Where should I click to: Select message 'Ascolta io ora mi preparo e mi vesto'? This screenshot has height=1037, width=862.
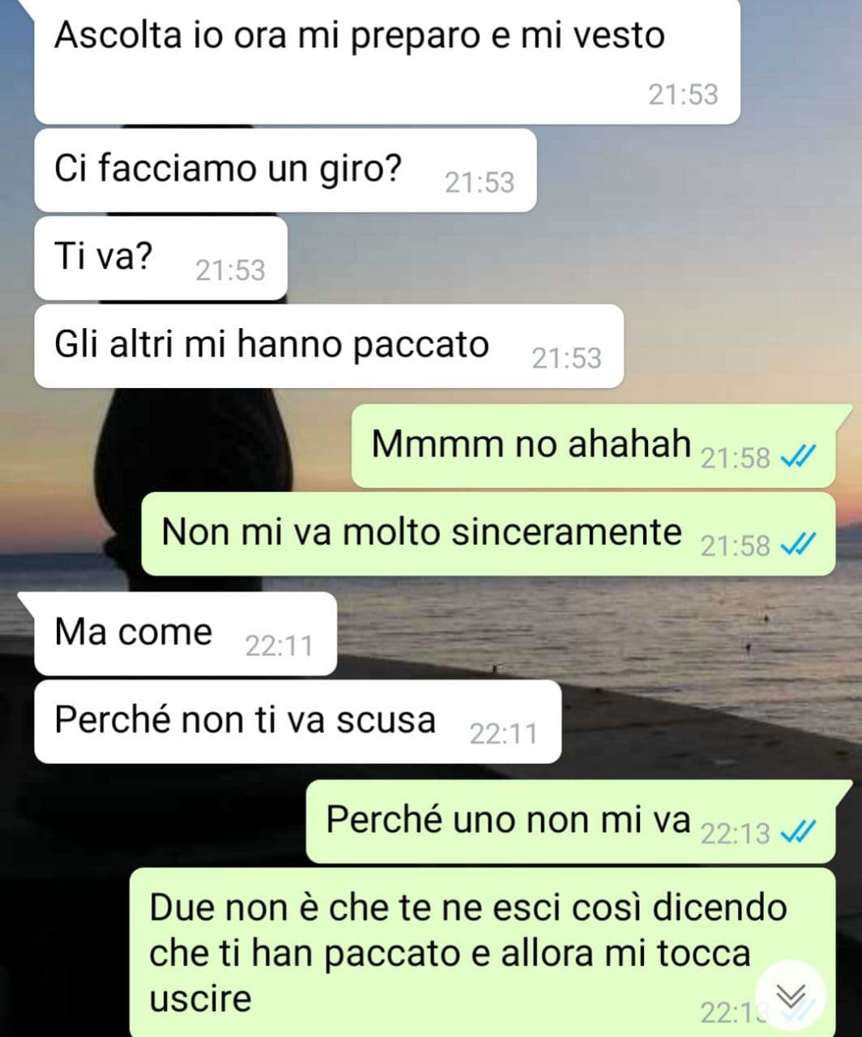tap(387, 62)
